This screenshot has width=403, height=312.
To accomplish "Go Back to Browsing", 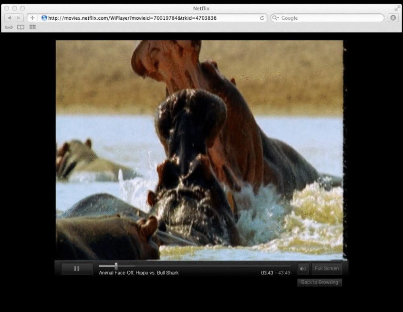I will (x=319, y=282).
